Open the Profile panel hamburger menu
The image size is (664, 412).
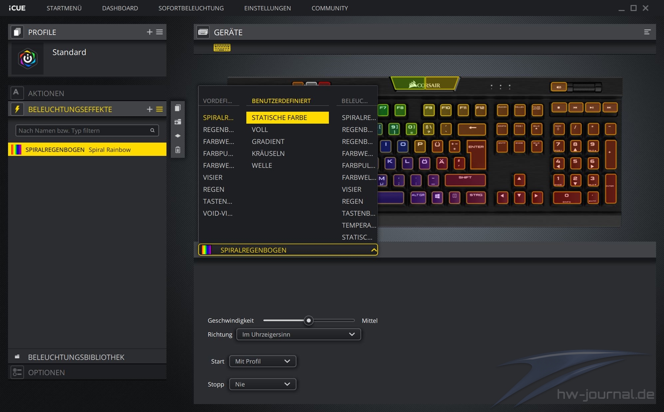(159, 32)
